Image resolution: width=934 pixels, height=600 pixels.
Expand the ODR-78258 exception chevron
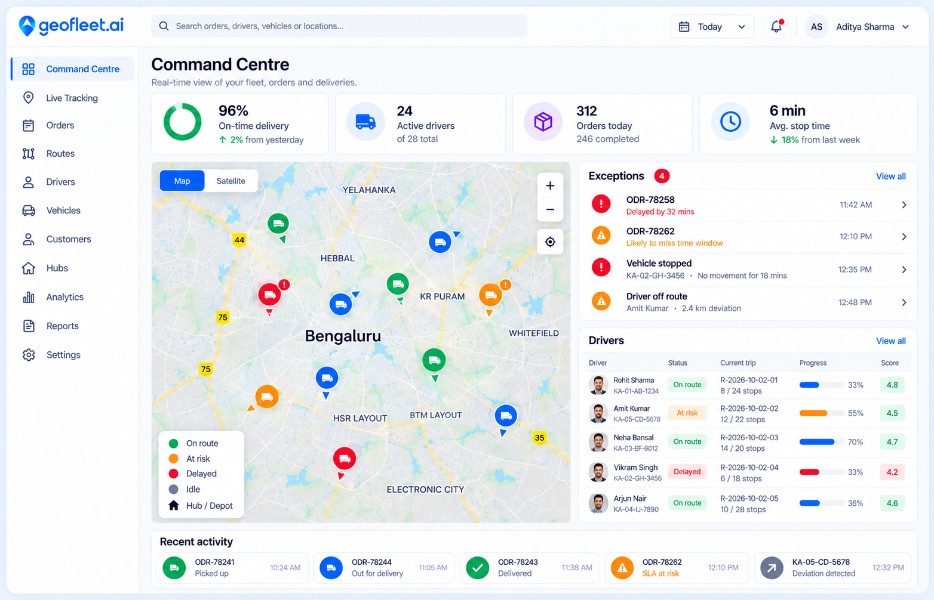coord(904,205)
